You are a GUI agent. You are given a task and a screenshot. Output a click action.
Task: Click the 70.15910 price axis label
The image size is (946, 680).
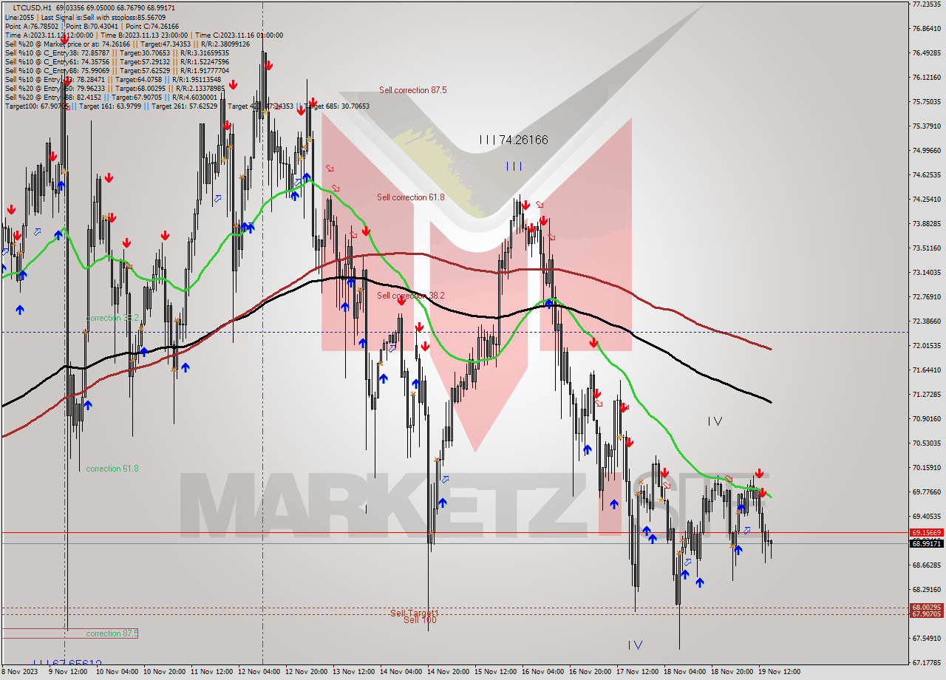pos(926,468)
